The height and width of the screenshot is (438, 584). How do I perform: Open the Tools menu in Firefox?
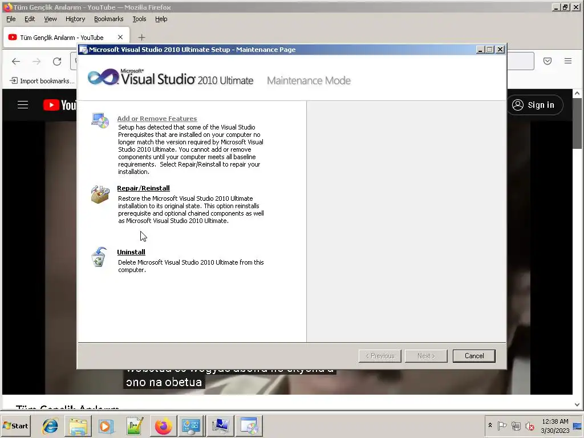click(x=139, y=19)
